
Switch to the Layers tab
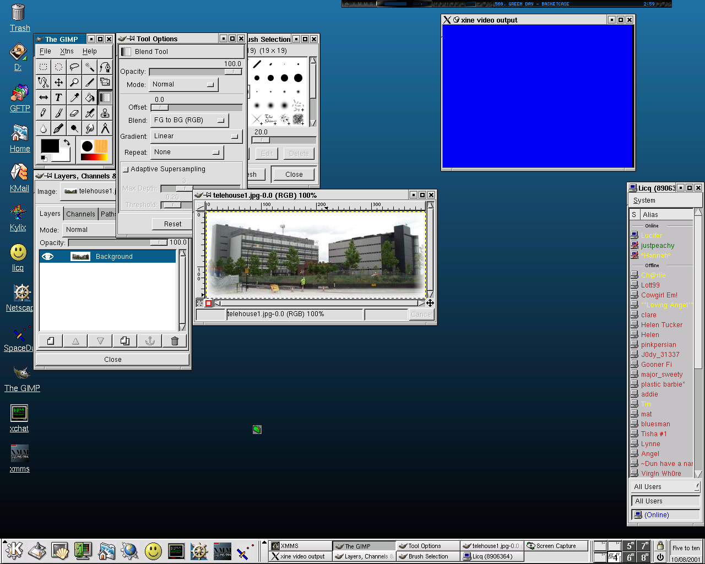click(50, 214)
